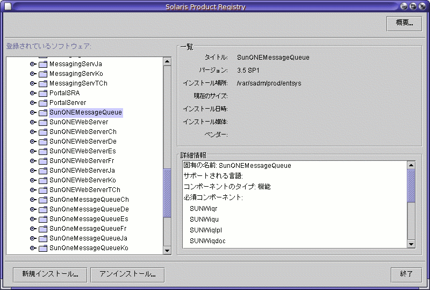Expand the SunONEWebServer tree node
The image size is (430, 290).
(33, 122)
